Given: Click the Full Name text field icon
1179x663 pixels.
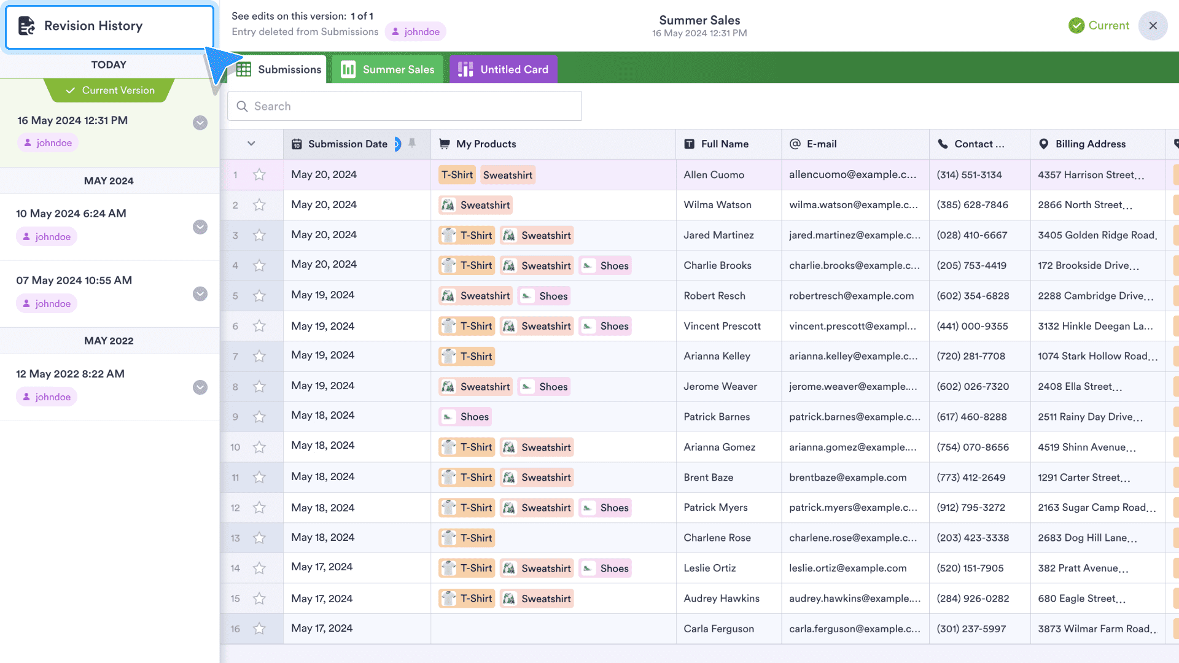Looking at the screenshot, I should (x=690, y=143).
